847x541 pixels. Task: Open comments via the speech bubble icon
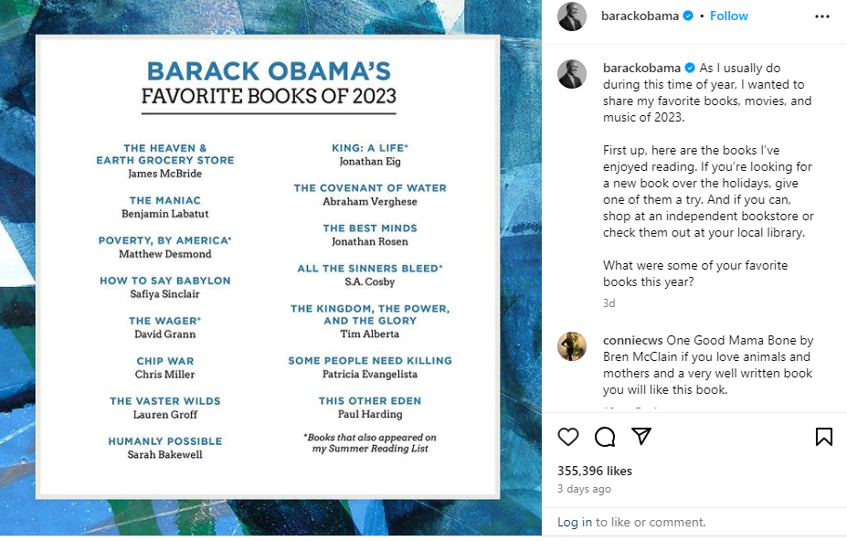[605, 437]
